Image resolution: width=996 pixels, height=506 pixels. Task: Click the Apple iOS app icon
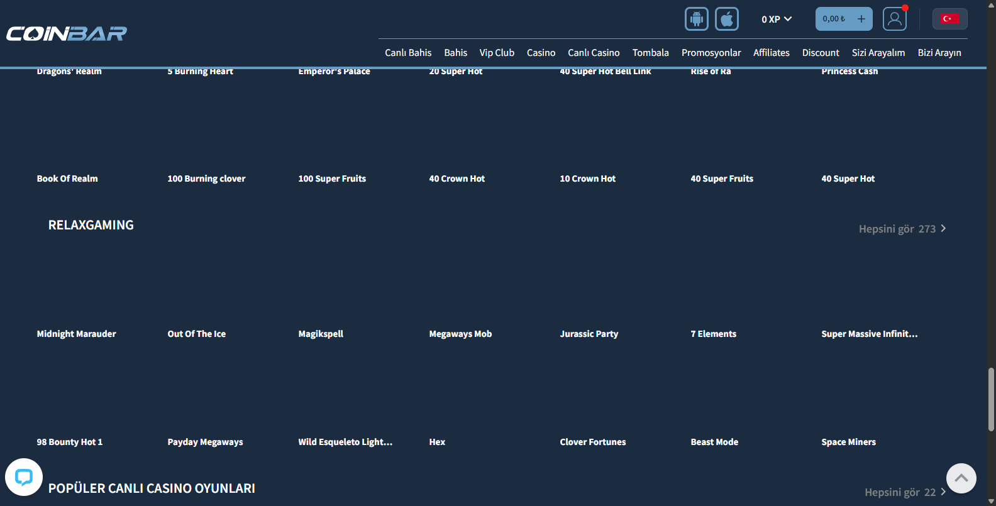click(x=726, y=19)
